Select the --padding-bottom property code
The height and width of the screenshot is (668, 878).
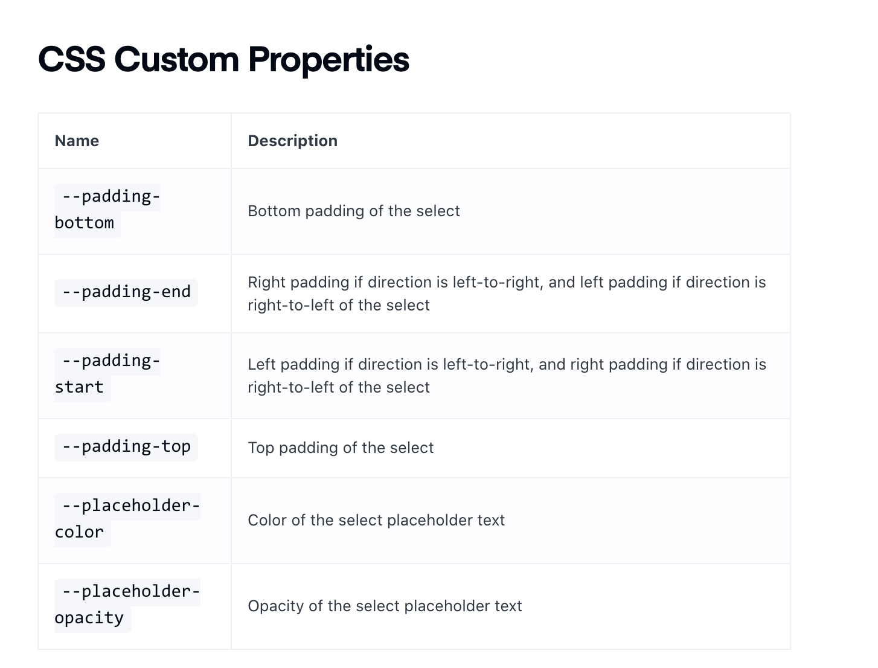pyautogui.click(x=107, y=210)
